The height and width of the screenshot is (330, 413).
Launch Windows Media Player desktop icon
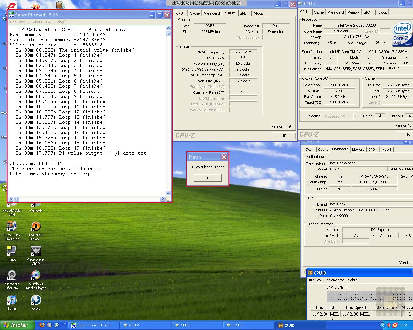click(x=36, y=280)
